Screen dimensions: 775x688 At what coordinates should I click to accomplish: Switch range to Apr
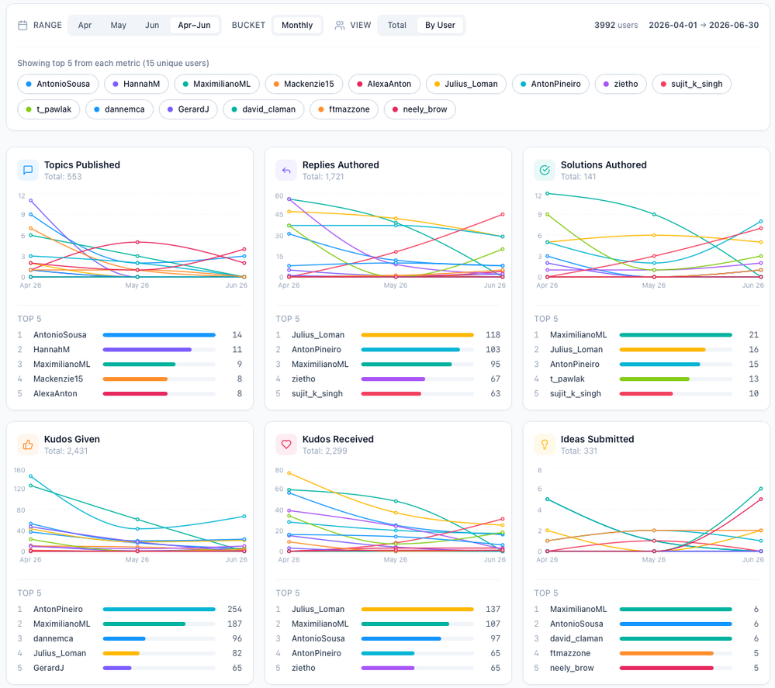pos(85,25)
